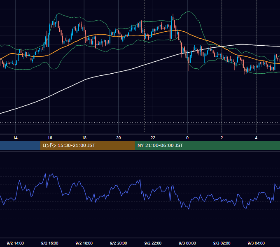Click the 9/2 20:00 date label
Screen dimensions: 280x247
point(119,243)
